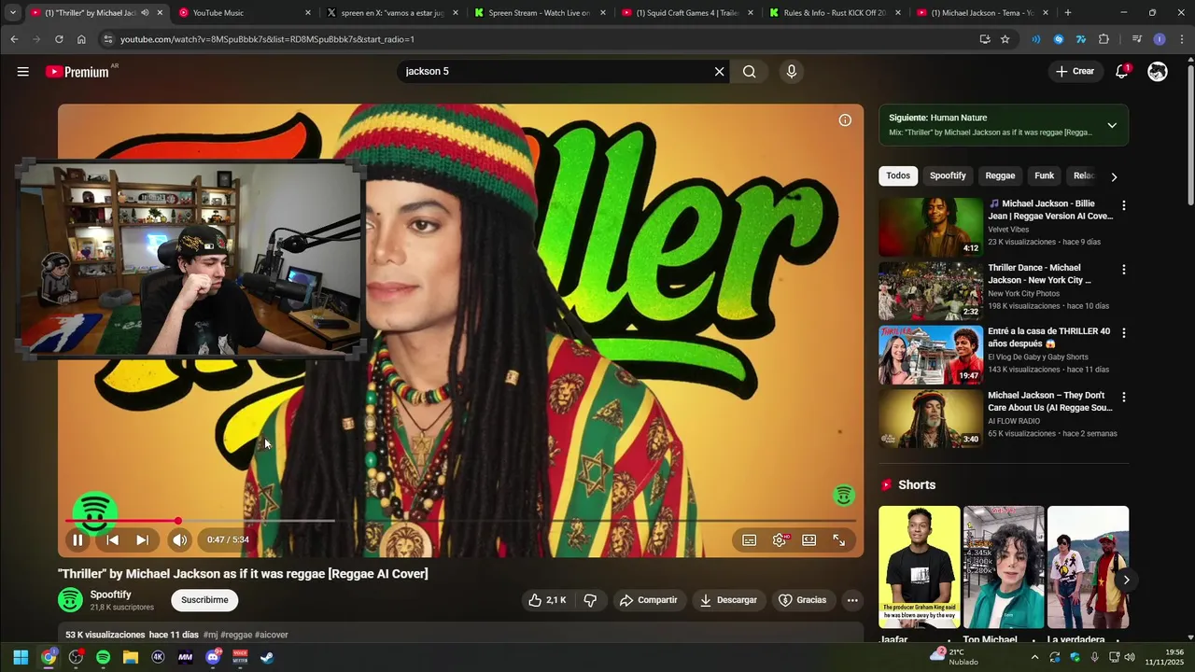Open the Jaafar short thumbnail
Screen dimensions: 1195x672
pyautogui.click(x=919, y=567)
